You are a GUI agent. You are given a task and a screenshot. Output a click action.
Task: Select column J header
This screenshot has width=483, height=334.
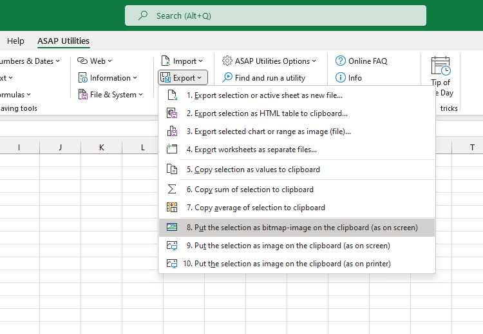tap(61, 148)
